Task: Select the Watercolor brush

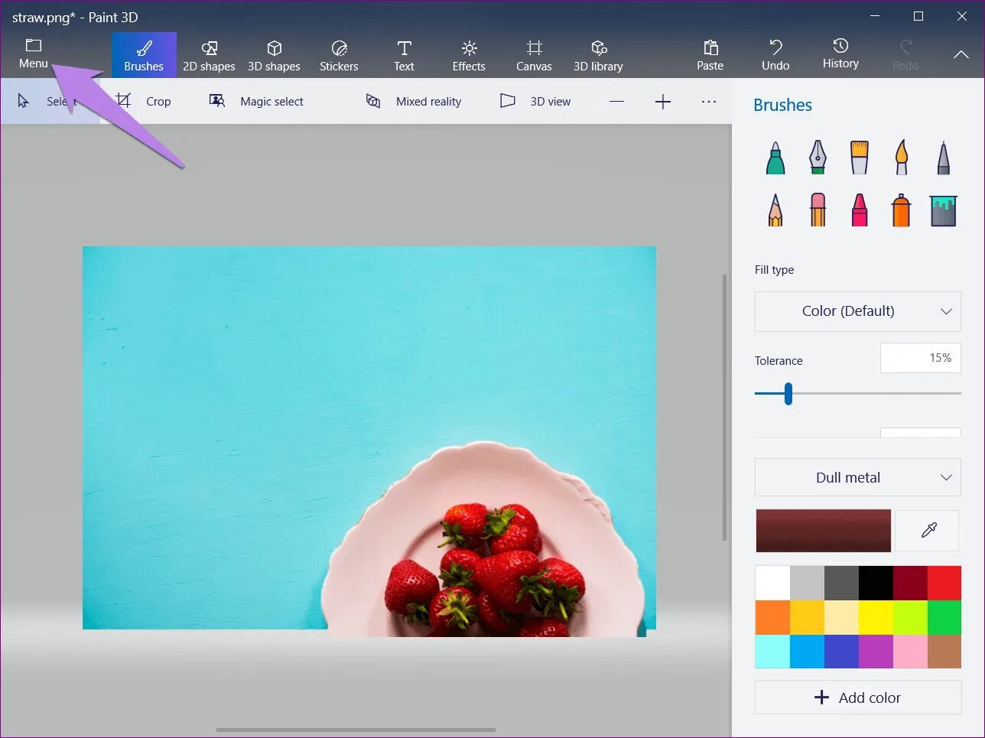Action: (x=902, y=158)
